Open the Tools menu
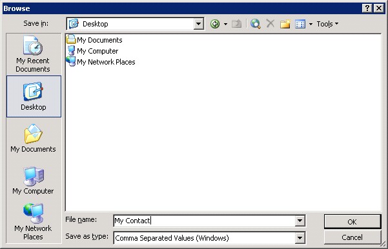388x249 pixels. tap(327, 24)
